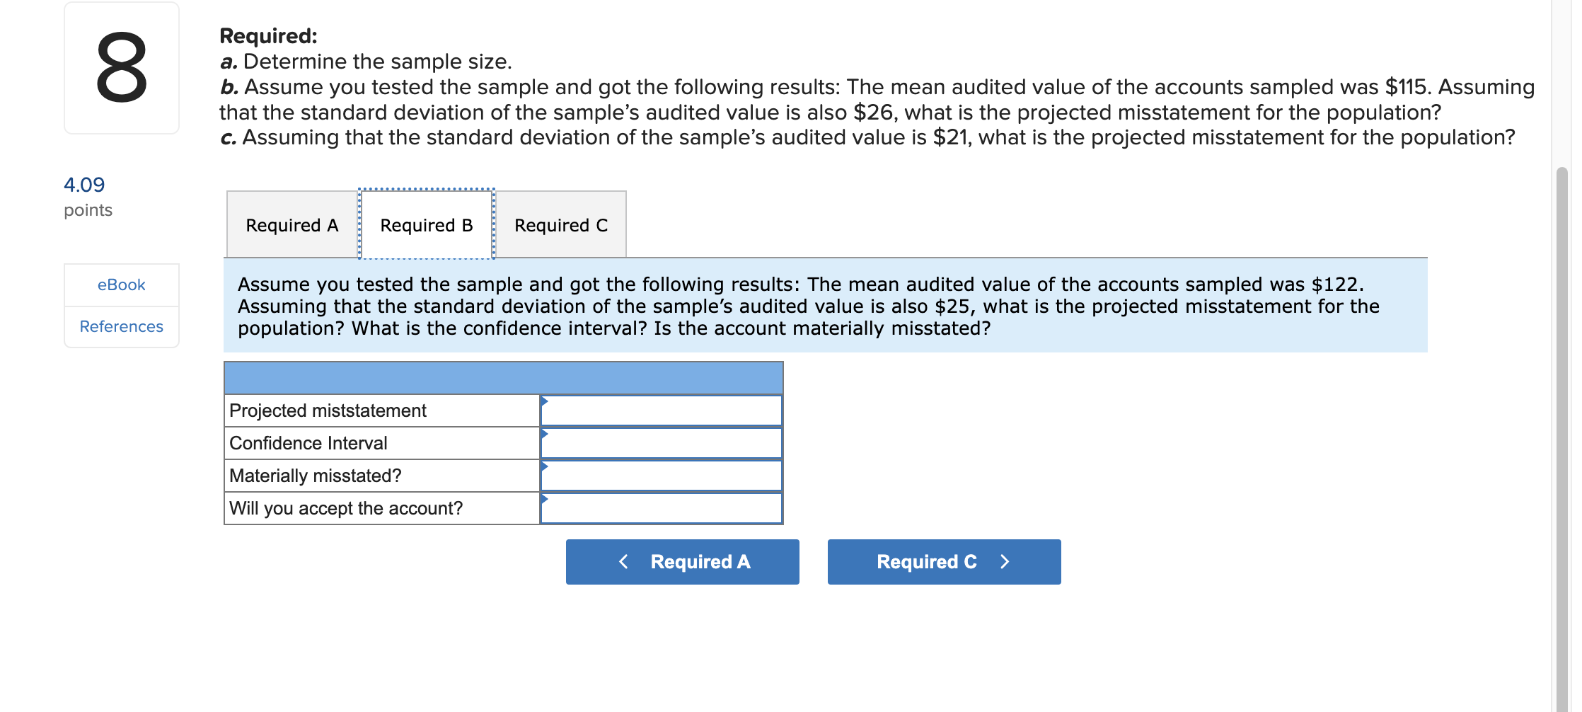Expand the Confidence Interval answer dropdown
This screenshot has width=1582, height=712.
click(543, 435)
